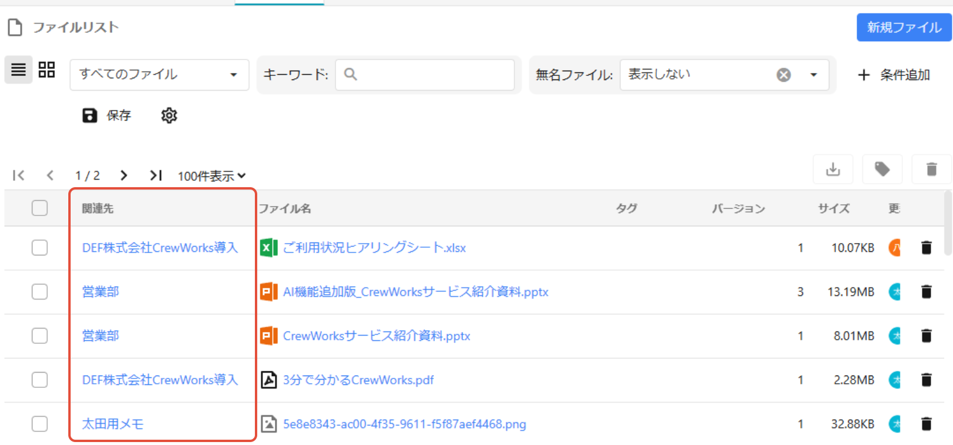Delete CrewWorksサービス紹介資料.pptx row trash icon
The width and height of the screenshot is (953, 445).
click(x=926, y=336)
